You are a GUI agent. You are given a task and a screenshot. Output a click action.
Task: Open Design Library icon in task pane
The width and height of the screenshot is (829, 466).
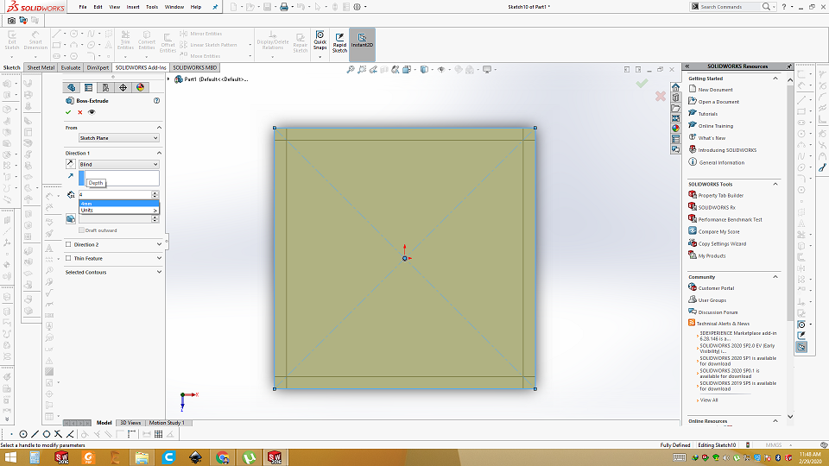(675, 98)
